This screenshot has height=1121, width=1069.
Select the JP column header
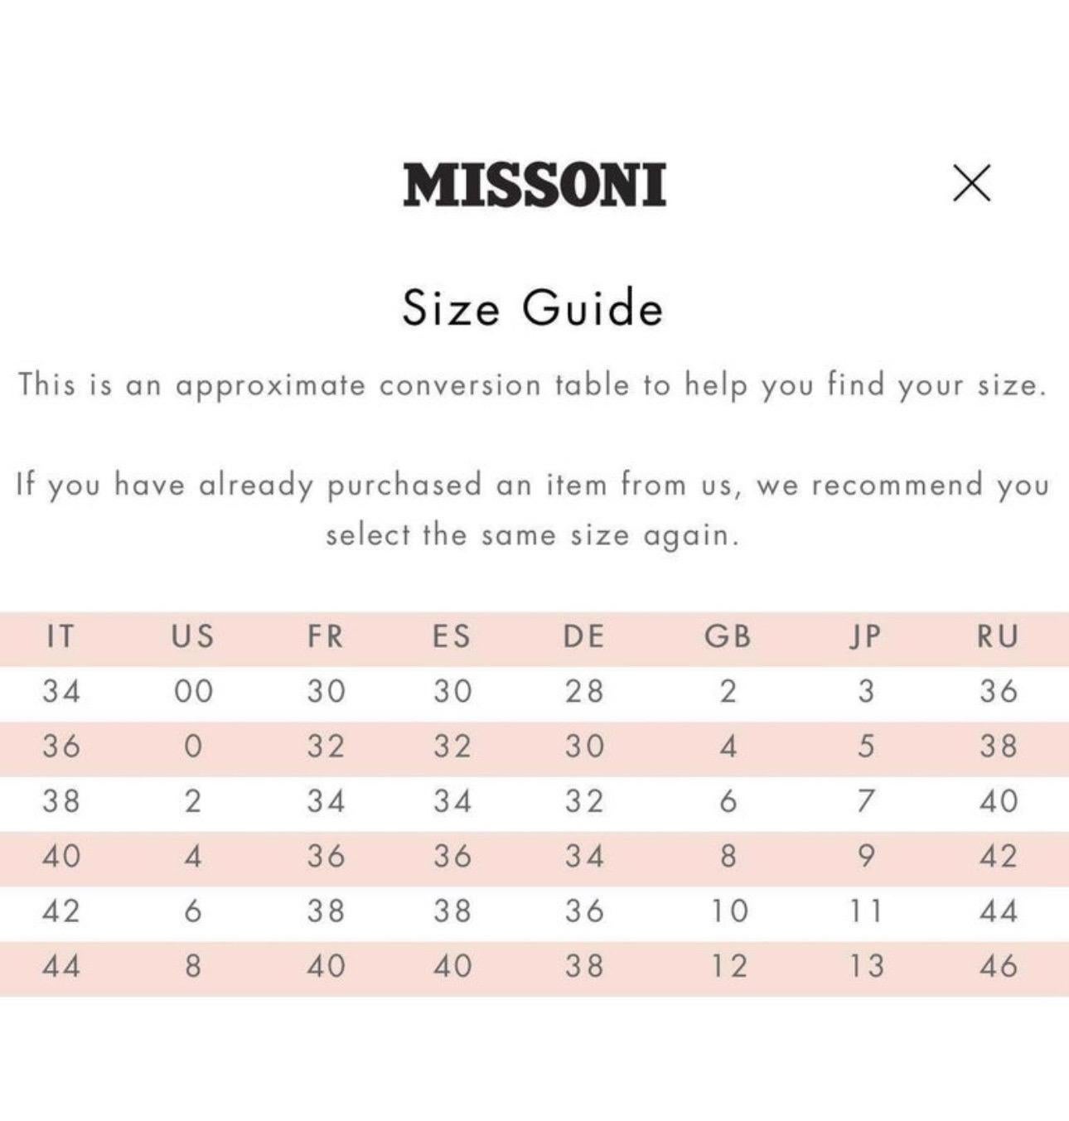(865, 636)
